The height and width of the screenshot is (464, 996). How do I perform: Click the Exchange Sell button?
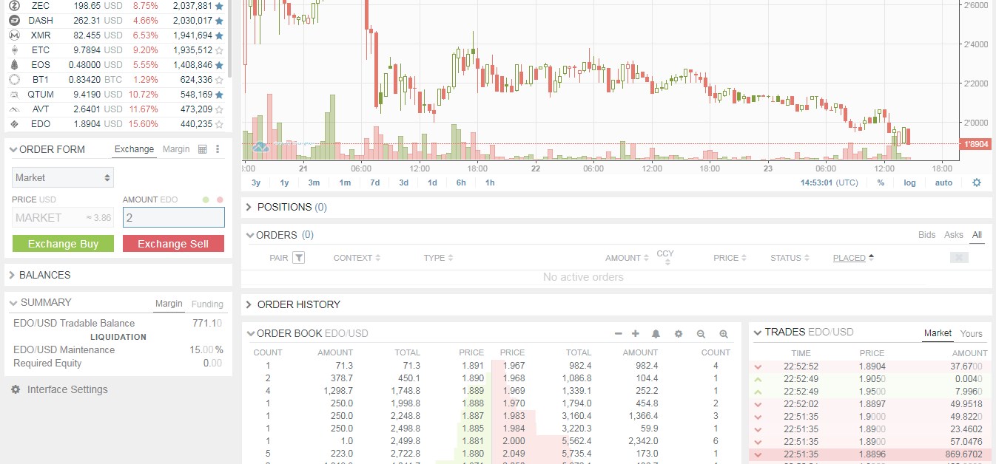(x=173, y=243)
